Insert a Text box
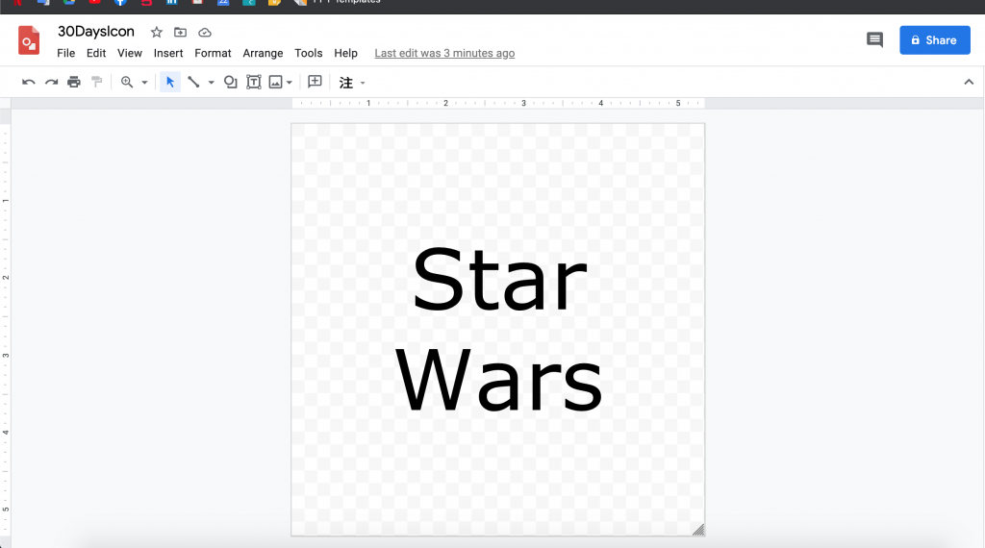Viewport: 985px width, 548px height. tap(254, 83)
